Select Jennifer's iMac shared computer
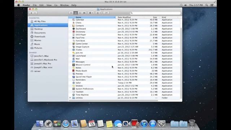Viewport: 231px width, 130px height. click(x=48, y=56)
